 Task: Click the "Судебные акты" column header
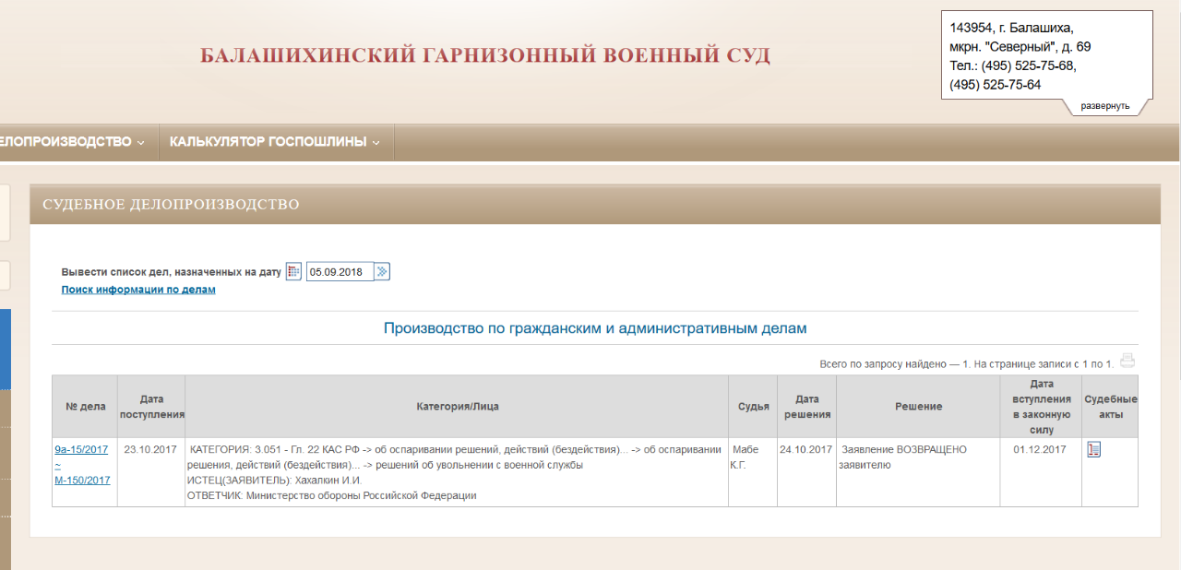click(1110, 407)
